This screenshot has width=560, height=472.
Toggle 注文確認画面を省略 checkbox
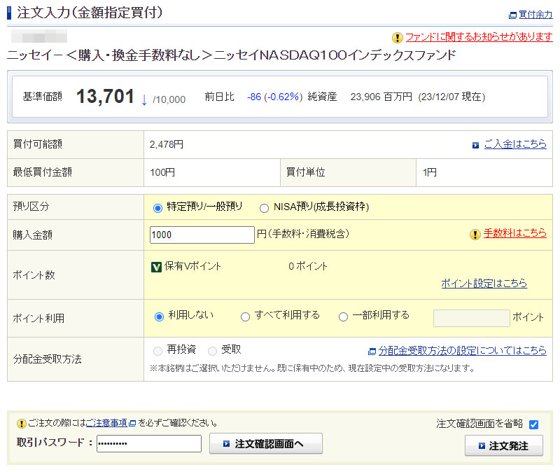coord(533,424)
